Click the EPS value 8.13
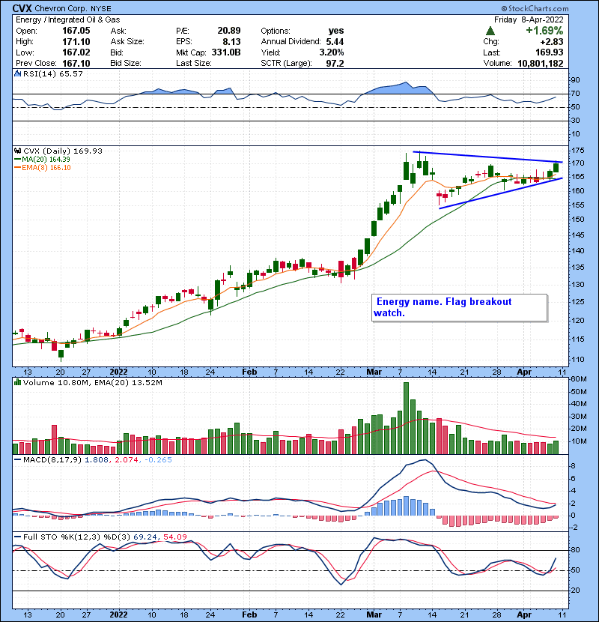Viewport: 599px width, 622px height. tap(231, 42)
